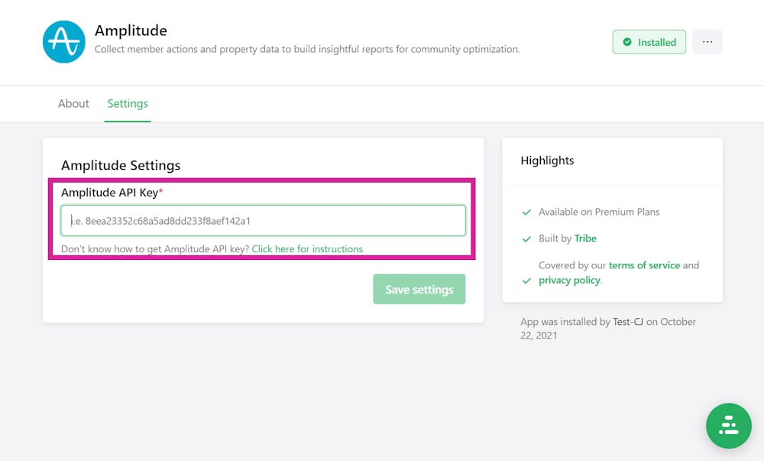Click the Highlights panel heading
764x461 pixels.
[x=547, y=161]
